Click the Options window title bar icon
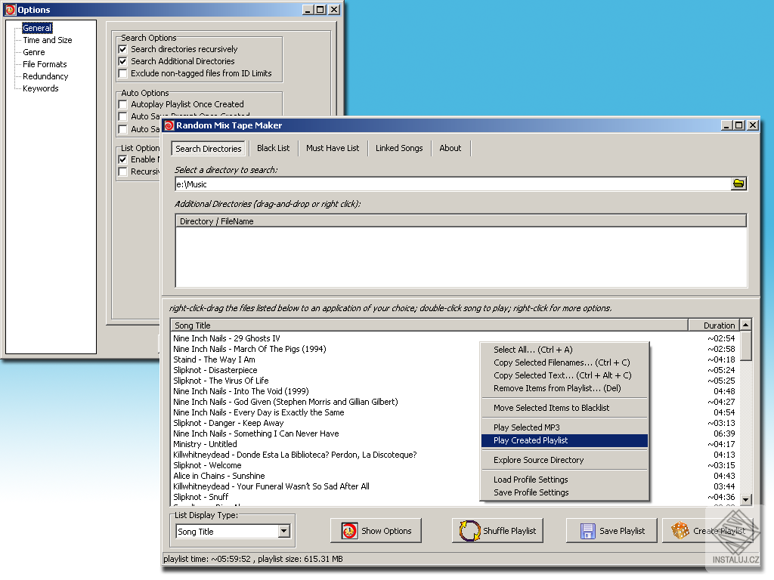This screenshot has width=774, height=580. point(11,9)
